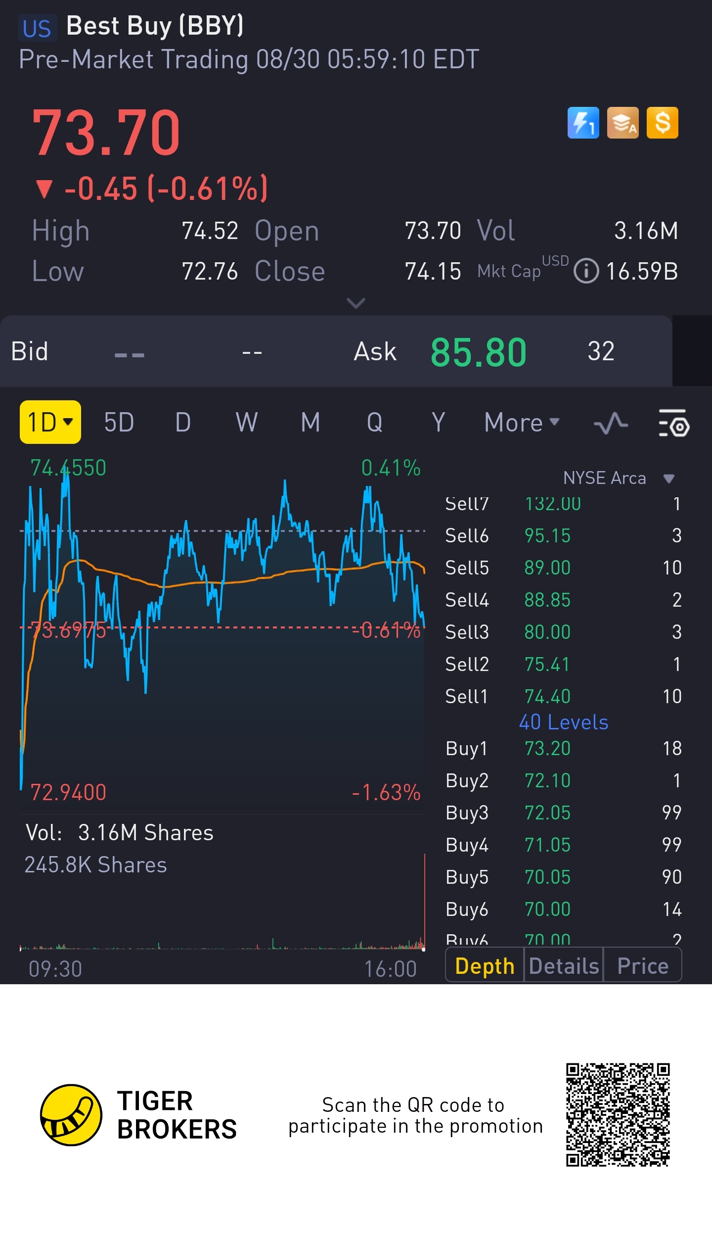
Task: Select Buy4 row at 71.05
Action: pyautogui.click(x=563, y=845)
